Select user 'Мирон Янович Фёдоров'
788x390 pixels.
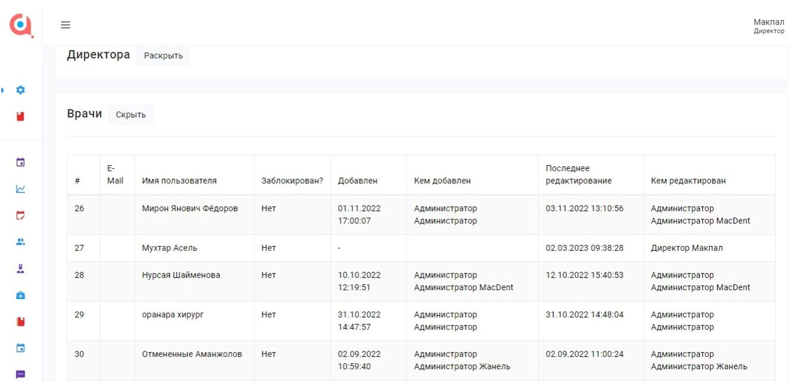pyautogui.click(x=189, y=209)
